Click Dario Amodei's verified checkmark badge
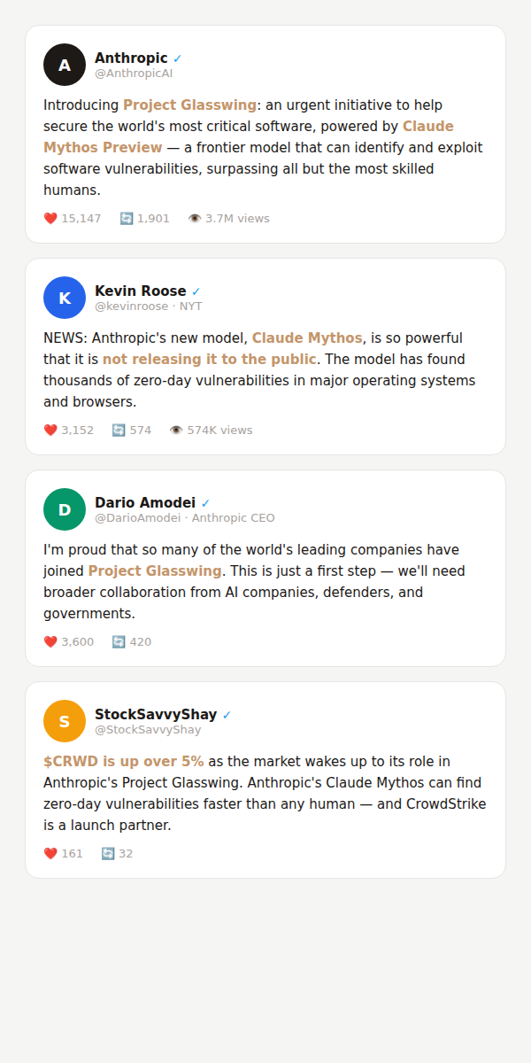Image resolution: width=531 pixels, height=1063 pixels. tap(206, 503)
